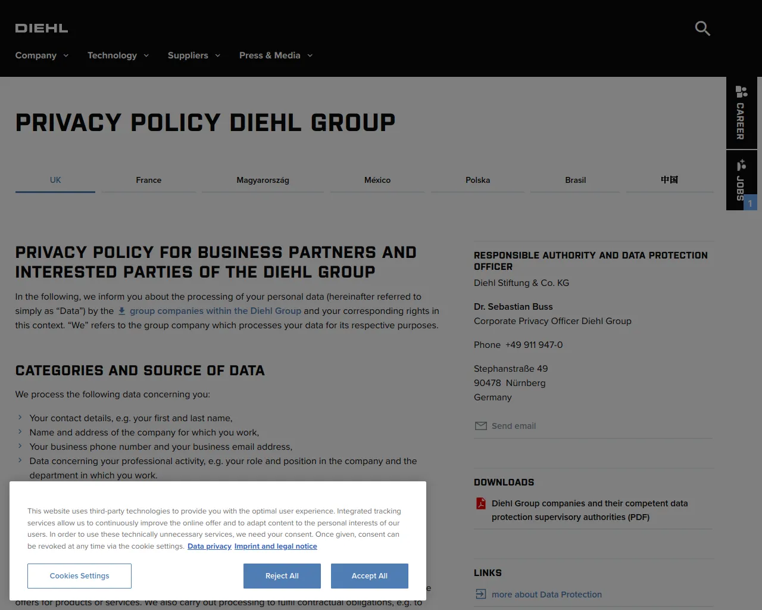Click the arrow icon beside Data Protection link
This screenshot has width=762, height=610.
click(480, 595)
